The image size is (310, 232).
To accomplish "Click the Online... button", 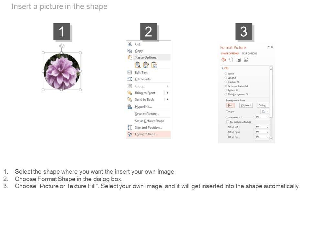I will 263,105.
